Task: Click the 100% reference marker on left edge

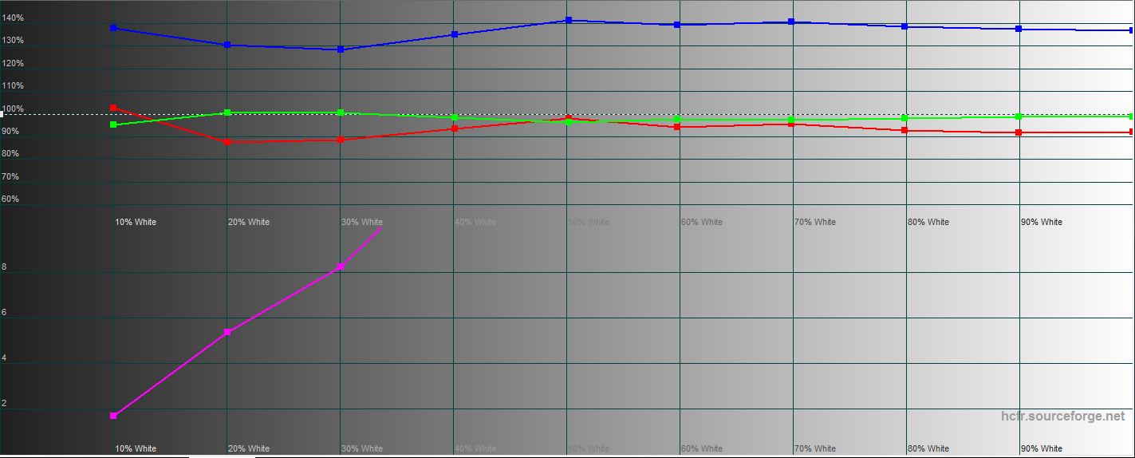Action: coord(2,114)
